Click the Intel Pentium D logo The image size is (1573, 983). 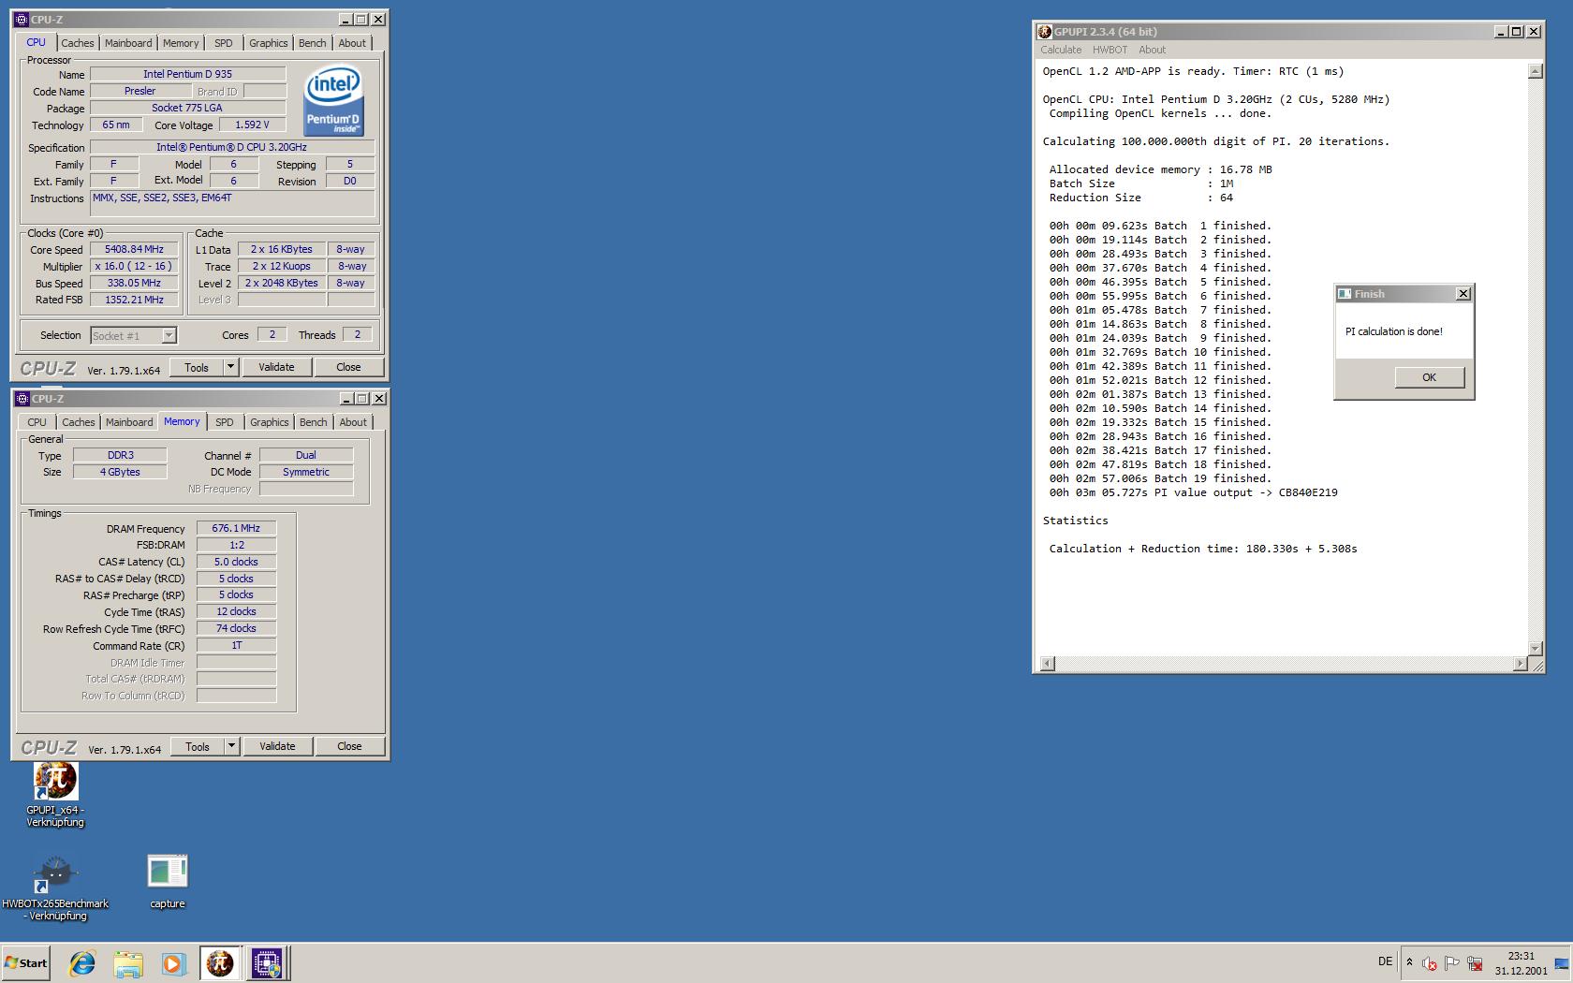coord(332,100)
